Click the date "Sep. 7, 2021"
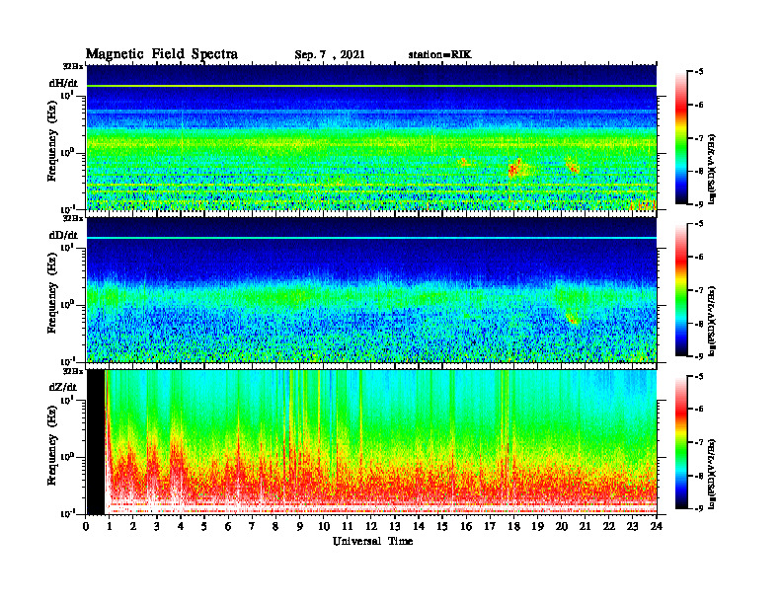The width and height of the screenshot is (782, 604). 330,55
